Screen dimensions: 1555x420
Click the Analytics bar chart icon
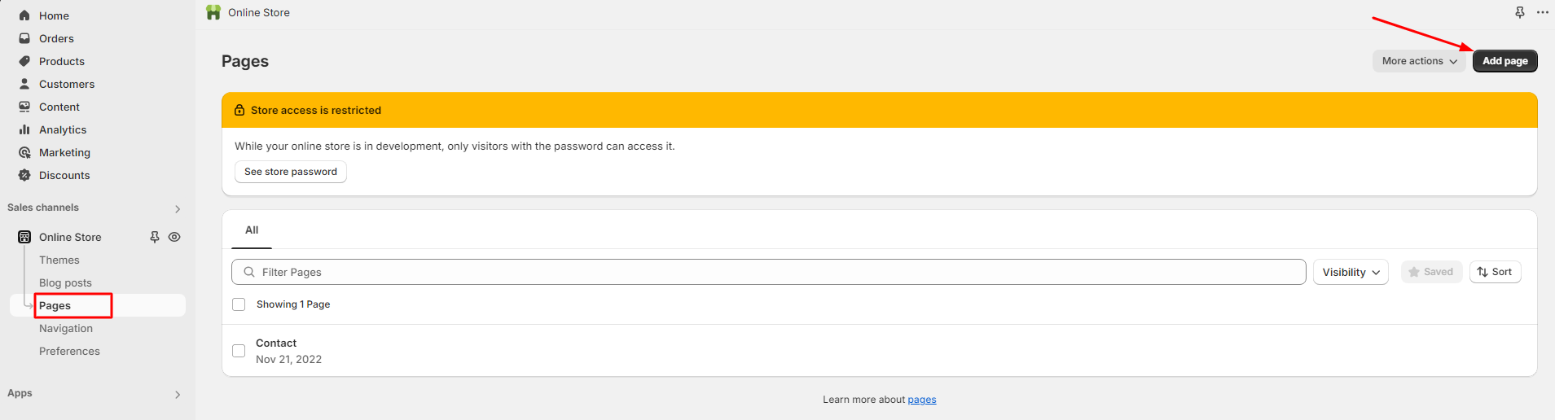click(24, 129)
